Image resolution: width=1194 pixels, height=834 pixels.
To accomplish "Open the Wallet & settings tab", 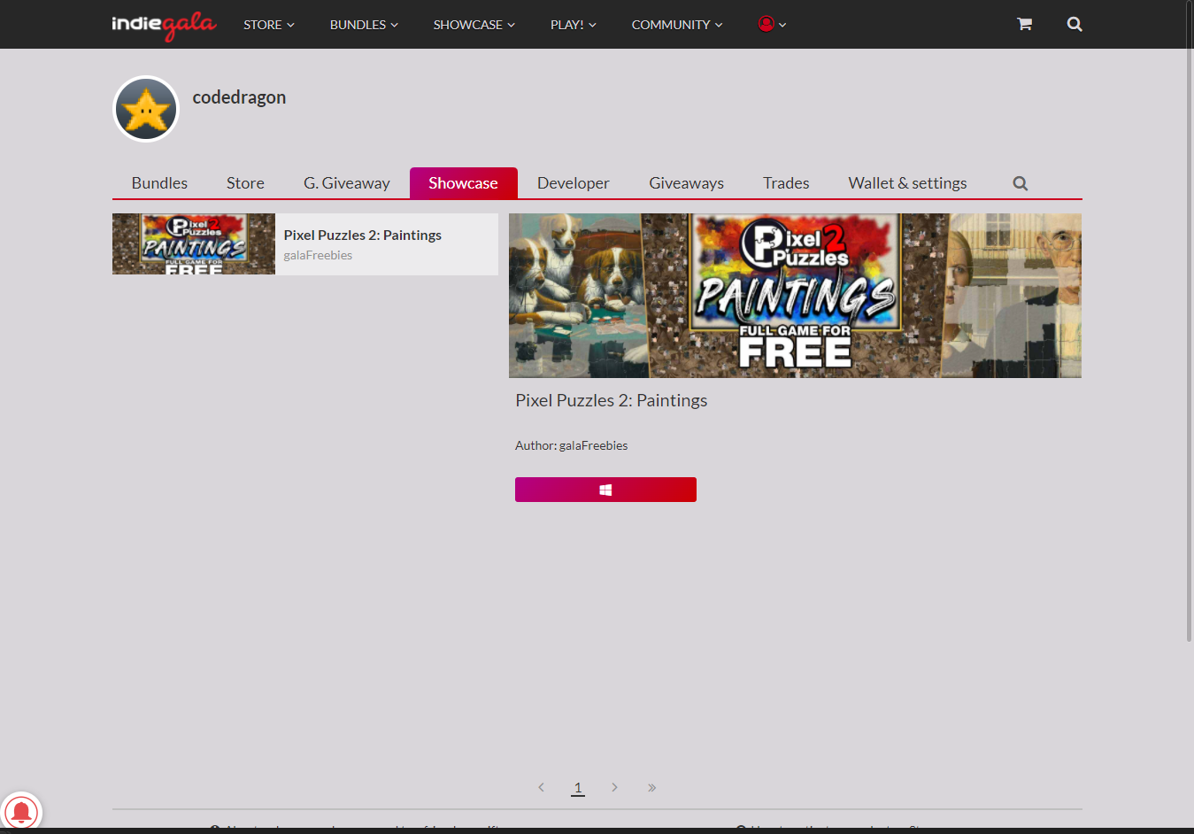I will tap(907, 183).
